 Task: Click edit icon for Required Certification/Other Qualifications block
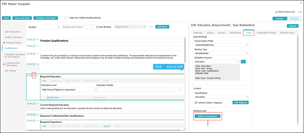click(x=34, y=114)
